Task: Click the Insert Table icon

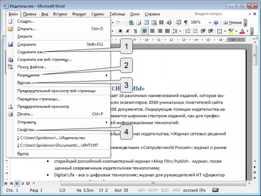Action: [146, 23]
